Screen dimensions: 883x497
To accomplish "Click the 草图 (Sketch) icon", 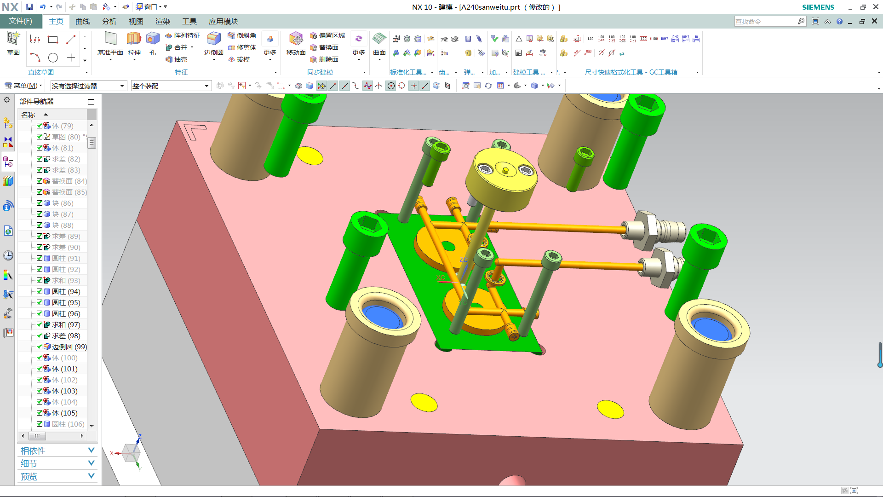I will 13,39.
